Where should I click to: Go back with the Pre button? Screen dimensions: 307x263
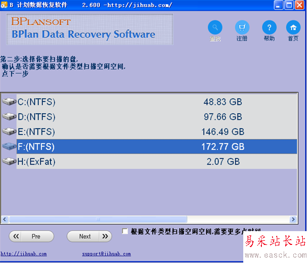[x=31, y=236]
